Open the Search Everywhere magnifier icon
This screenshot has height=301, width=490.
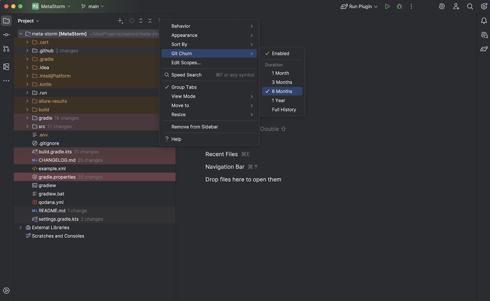470,6
